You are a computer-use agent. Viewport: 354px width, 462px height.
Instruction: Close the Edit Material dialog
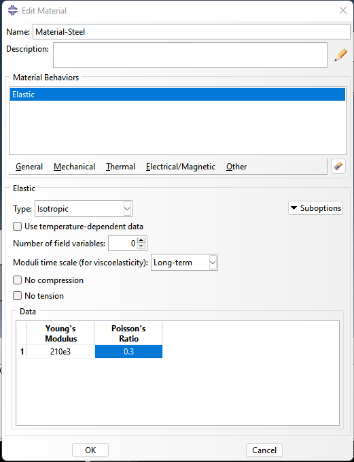click(x=343, y=11)
